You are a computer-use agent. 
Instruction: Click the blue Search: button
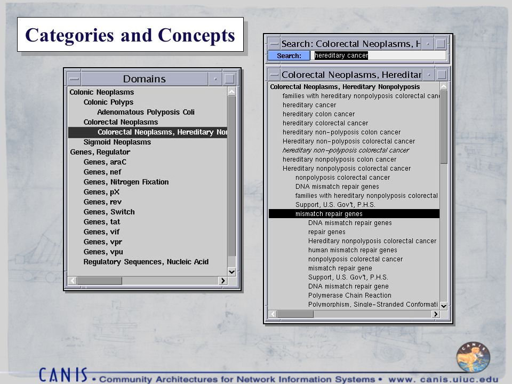pos(289,55)
